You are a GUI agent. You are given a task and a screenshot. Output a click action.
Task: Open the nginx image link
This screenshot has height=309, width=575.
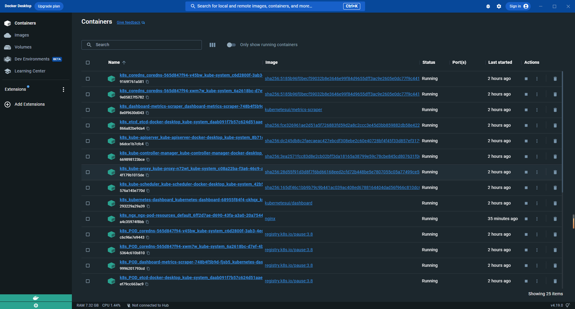click(270, 219)
